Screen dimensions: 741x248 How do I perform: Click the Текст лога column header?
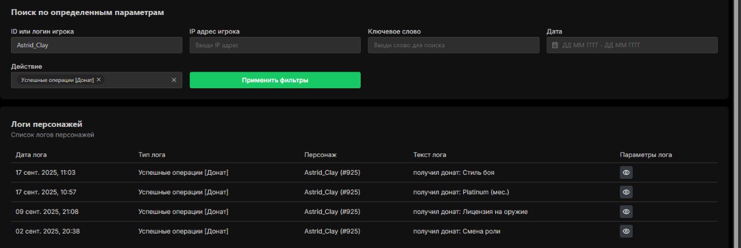430,155
